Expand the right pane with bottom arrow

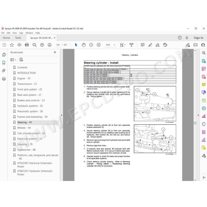(204, 178)
